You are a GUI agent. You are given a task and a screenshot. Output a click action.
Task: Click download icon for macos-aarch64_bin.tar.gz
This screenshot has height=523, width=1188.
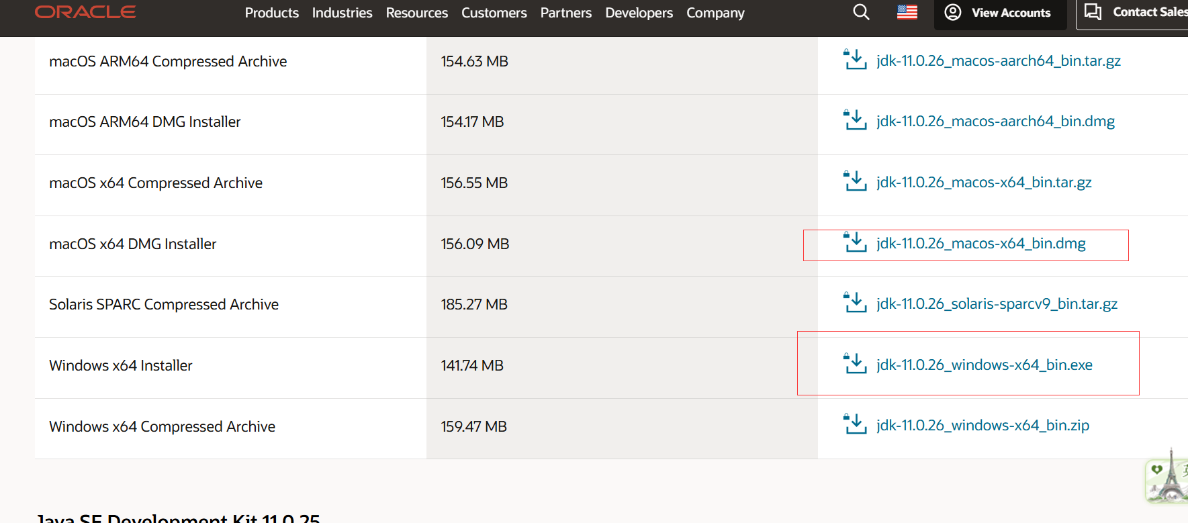tap(855, 59)
